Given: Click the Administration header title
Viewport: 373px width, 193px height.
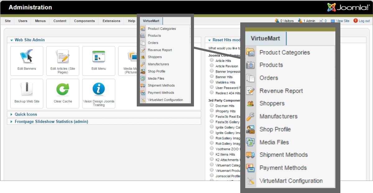Looking at the screenshot, I should tap(30, 7).
